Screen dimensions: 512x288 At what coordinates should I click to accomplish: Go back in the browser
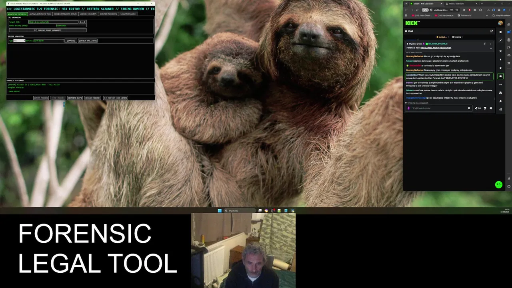point(406,10)
